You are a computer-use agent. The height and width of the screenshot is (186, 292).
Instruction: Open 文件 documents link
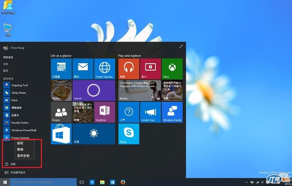(x=6, y=64)
